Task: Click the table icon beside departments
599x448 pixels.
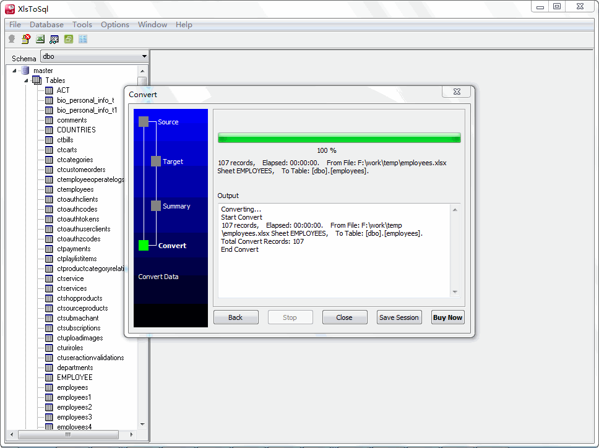Action: tap(49, 368)
